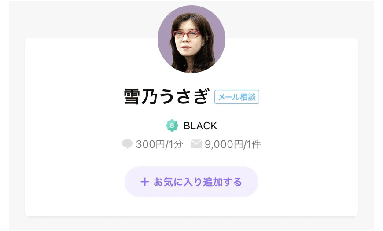Image resolution: width=383 pixels, height=231 pixels.
Task: Click the plus icon in favorites button
Action: (x=144, y=182)
